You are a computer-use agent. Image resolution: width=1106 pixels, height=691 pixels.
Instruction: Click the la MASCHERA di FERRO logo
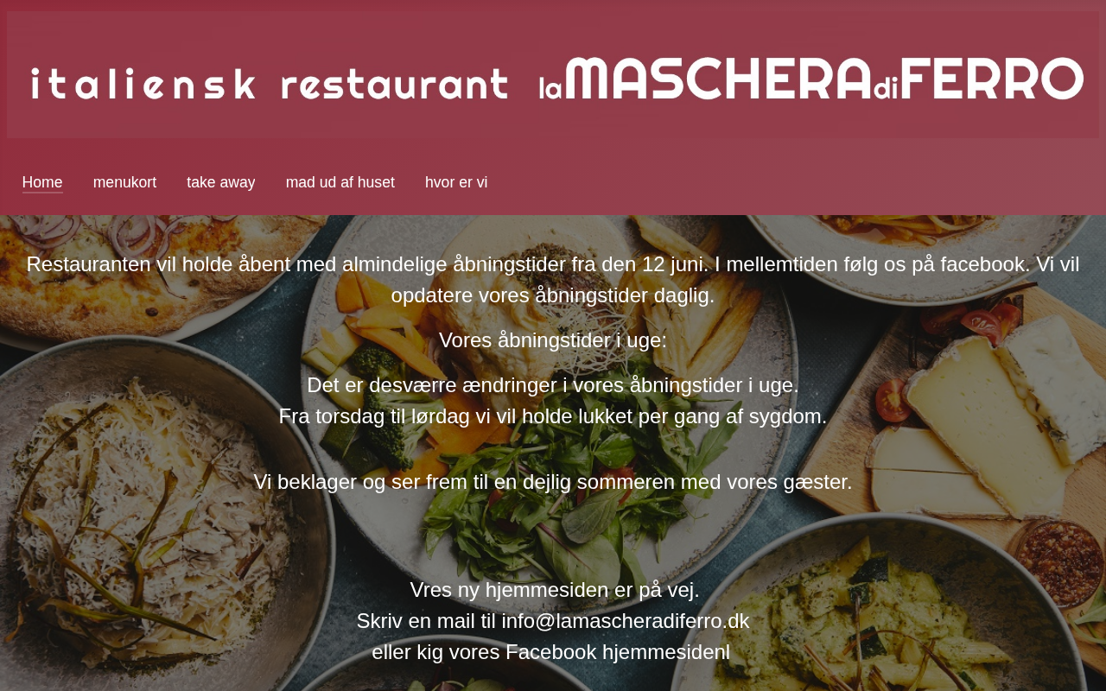click(x=811, y=79)
